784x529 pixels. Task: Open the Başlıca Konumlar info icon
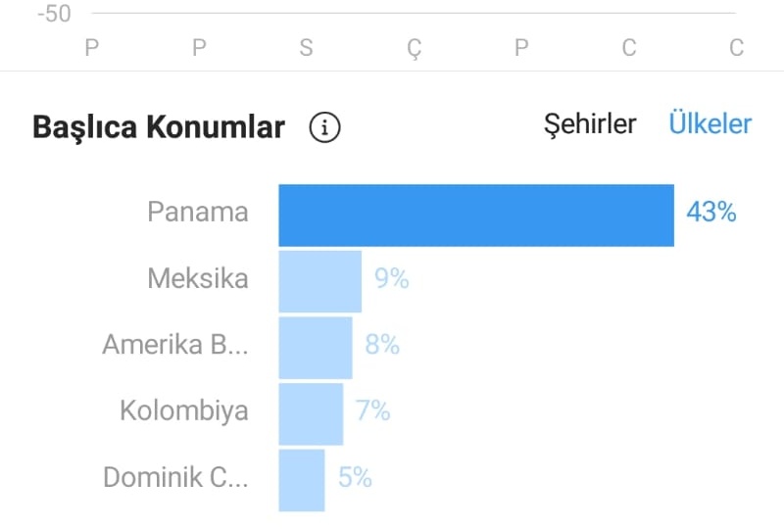click(324, 127)
